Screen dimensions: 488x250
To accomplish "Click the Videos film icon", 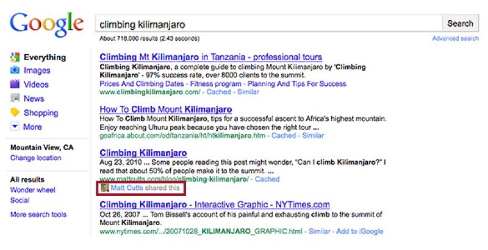I will pyautogui.click(x=15, y=85).
